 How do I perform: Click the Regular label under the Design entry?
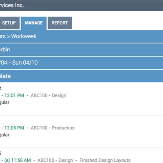click(x=4, y=102)
